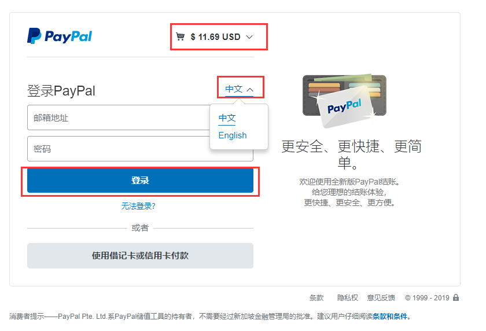Viewport: 486px width, 331px height.
Task: Click the chevron beside 11.69 USD amount
Action: [249, 37]
